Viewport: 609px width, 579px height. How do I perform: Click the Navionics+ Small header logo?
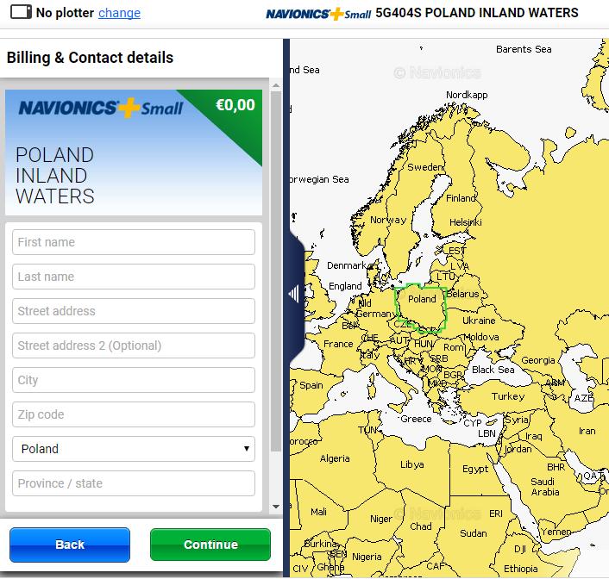(x=318, y=14)
